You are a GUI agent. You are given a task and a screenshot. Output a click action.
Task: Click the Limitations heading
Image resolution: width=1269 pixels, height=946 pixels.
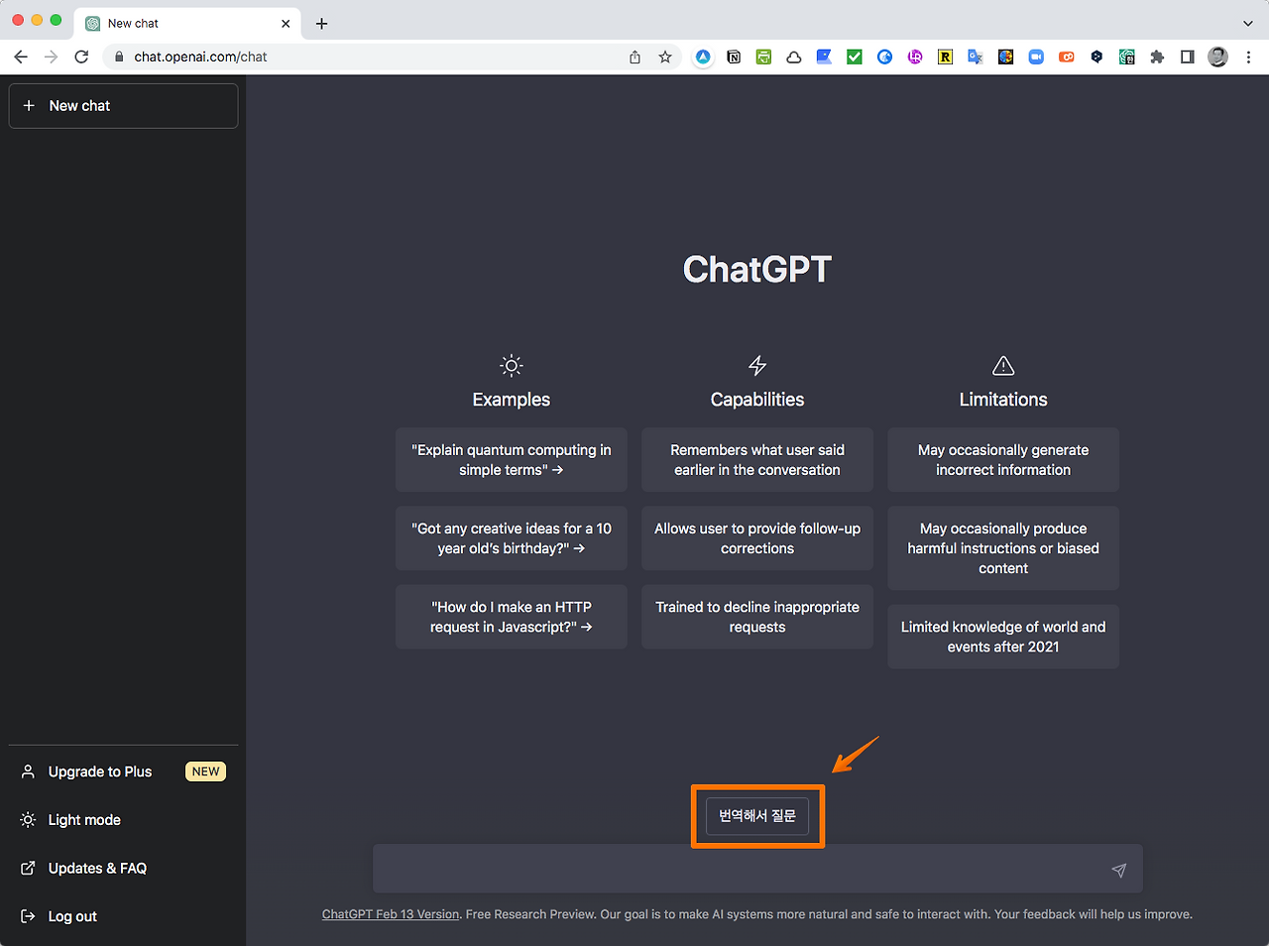tap(1003, 400)
